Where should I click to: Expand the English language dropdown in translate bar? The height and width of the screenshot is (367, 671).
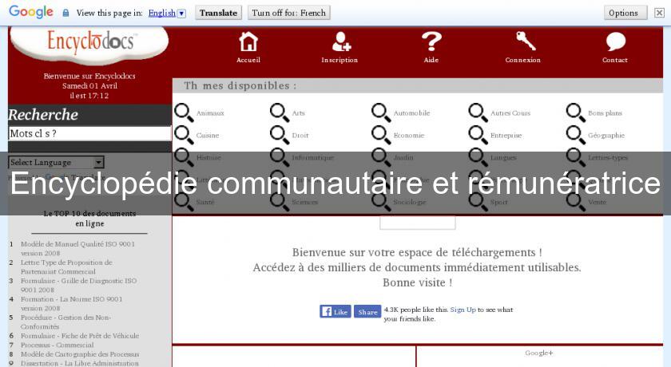coord(167,13)
